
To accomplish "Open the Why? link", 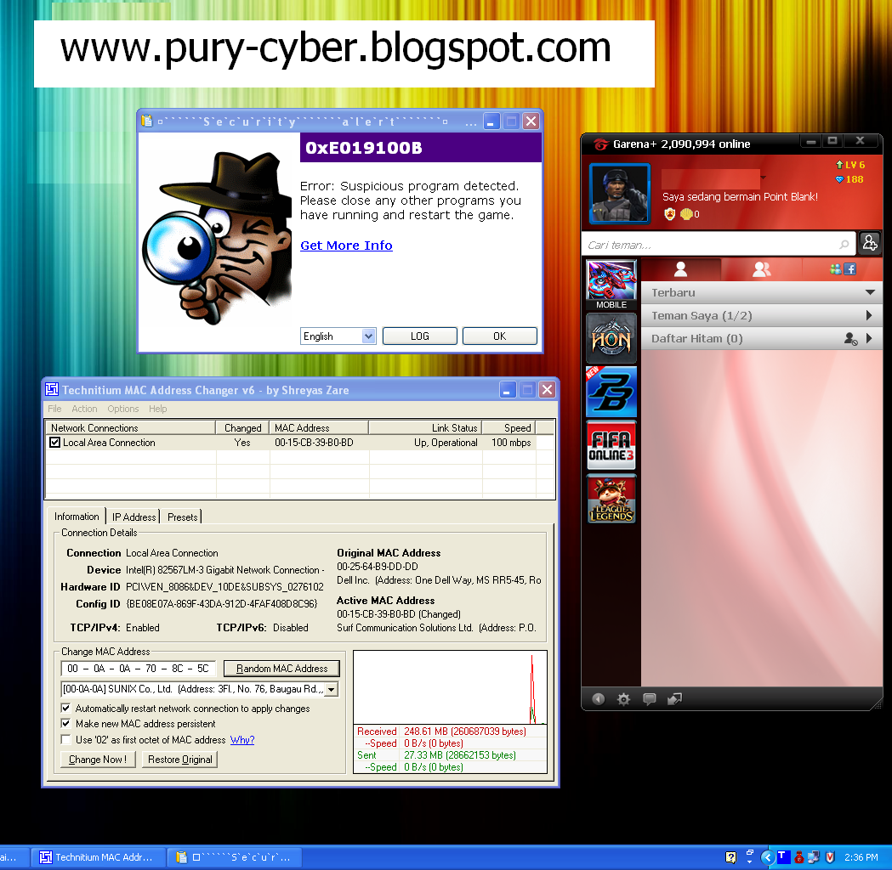I will 242,740.
